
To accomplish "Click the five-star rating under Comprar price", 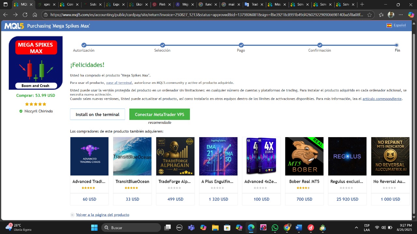I will coord(36,104).
